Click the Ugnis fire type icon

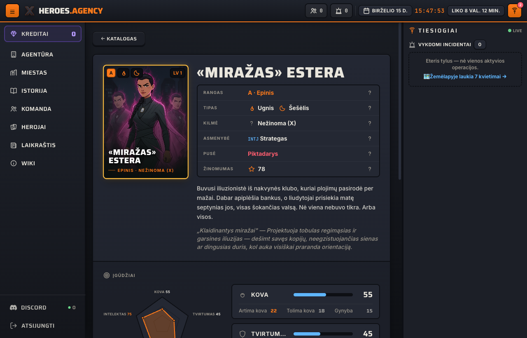(x=252, y=108)
